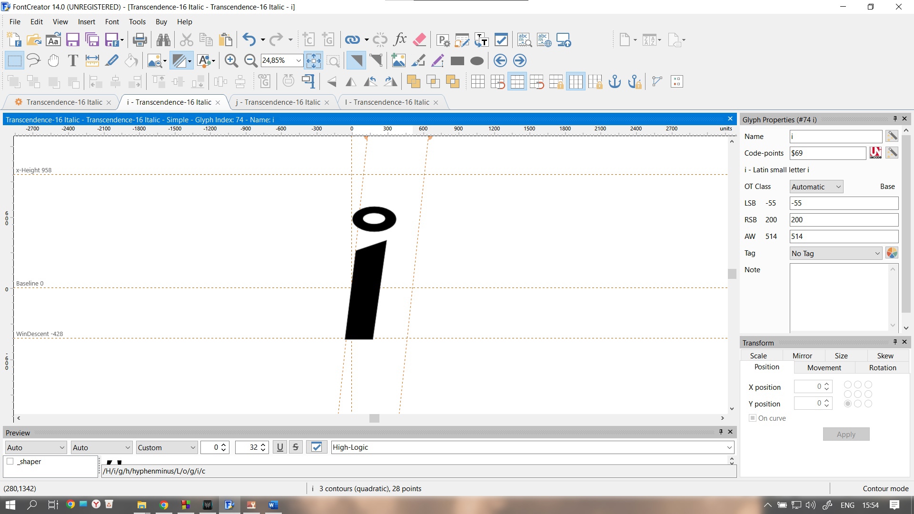This screenshot has height=514, width=914.
Task: Go to next glyph arrow icon
Action: pyautogui.click(x=519, y=60)
